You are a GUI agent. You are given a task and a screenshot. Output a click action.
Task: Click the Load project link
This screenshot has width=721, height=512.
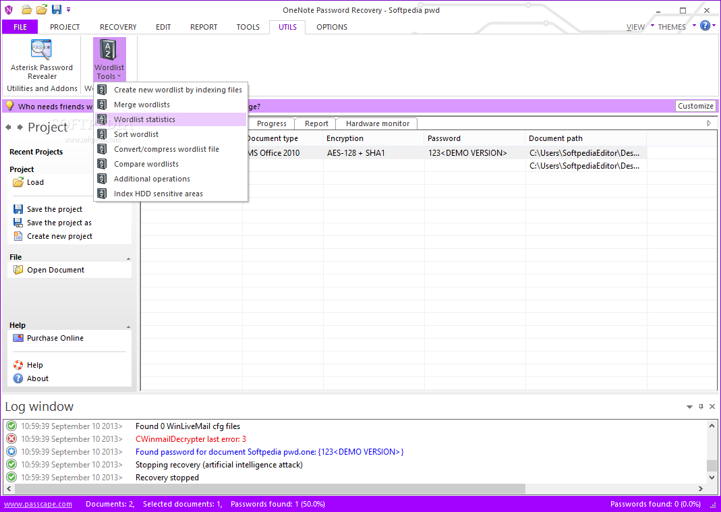(x=35, y=182)
